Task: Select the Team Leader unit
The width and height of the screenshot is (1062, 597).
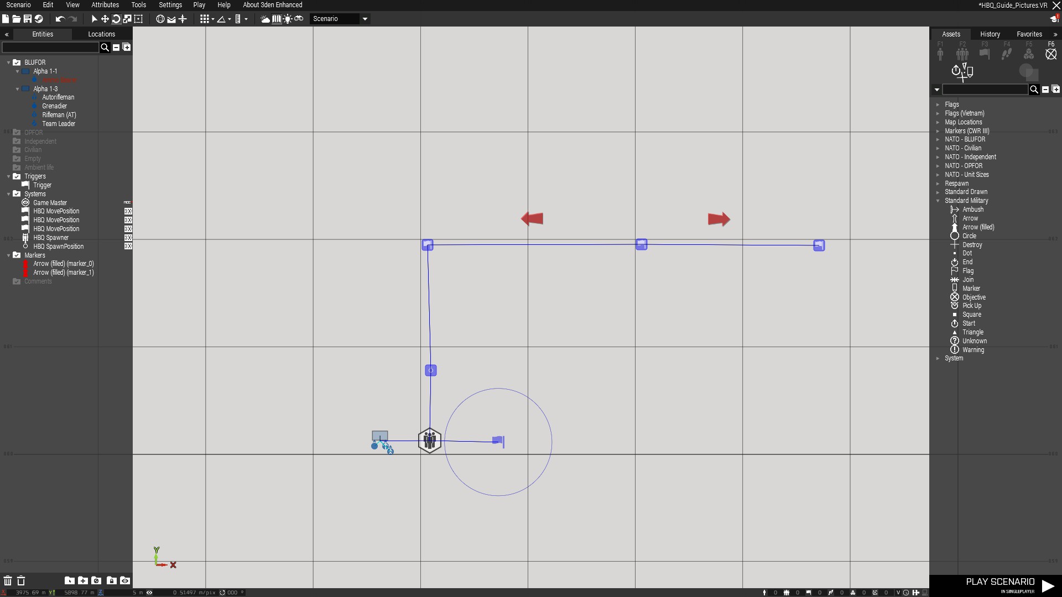Action: coord(59,124)
